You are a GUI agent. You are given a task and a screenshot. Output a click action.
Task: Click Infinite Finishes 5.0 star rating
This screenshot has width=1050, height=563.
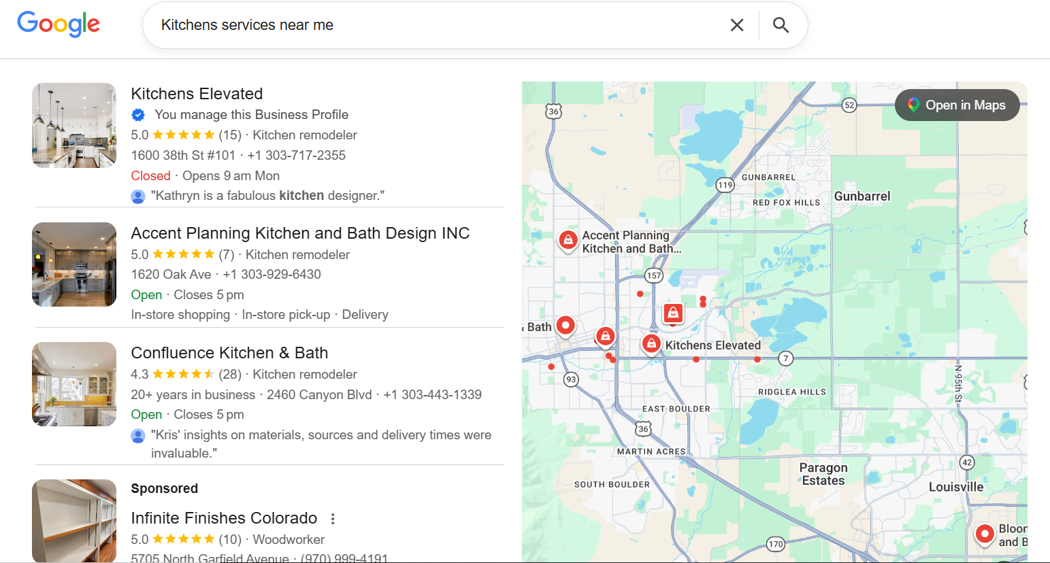tap(184, 540)
